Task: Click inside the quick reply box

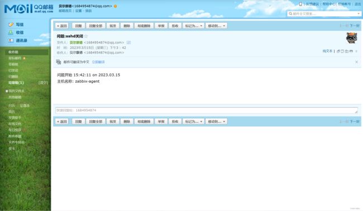Action: pyautogui.click(x=207, y=111)
